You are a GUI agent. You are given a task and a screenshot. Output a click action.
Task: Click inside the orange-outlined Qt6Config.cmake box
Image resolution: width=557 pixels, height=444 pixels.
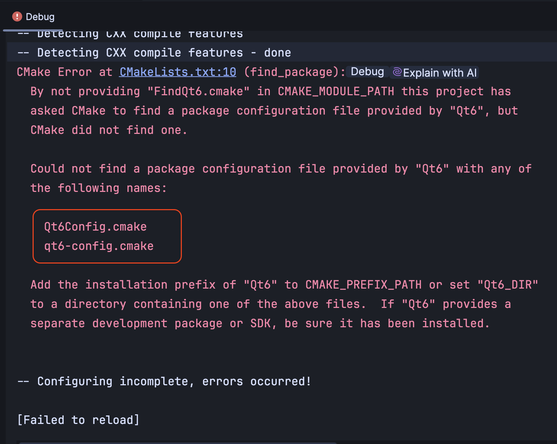pos(107,236)
